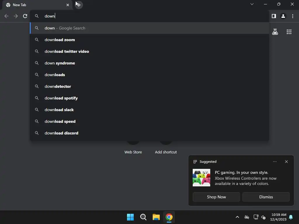Pick 'download twitter video' suggestion

tap(150, 51)
